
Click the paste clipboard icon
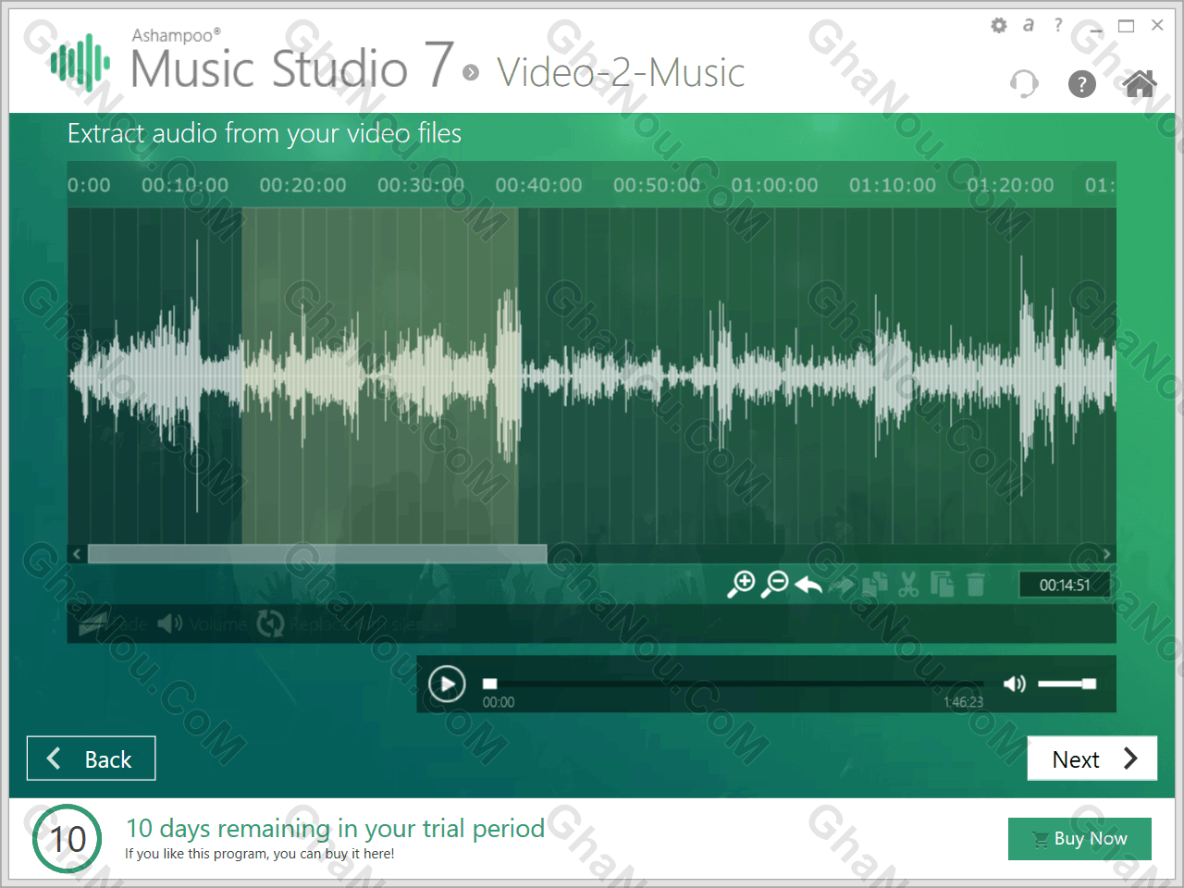pos(942,585)
